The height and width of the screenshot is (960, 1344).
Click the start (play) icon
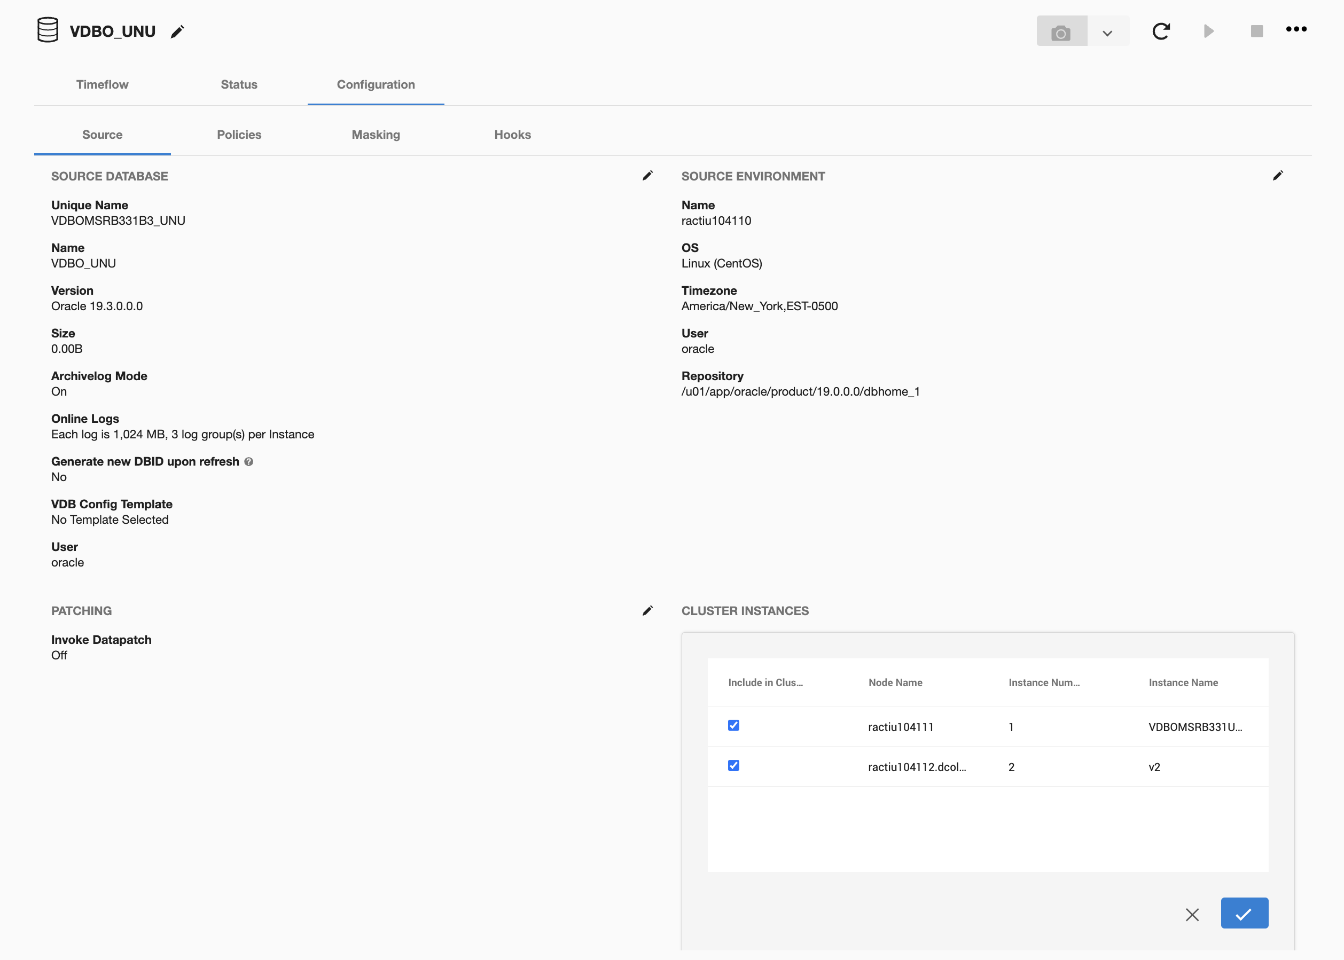point(1209,32)
